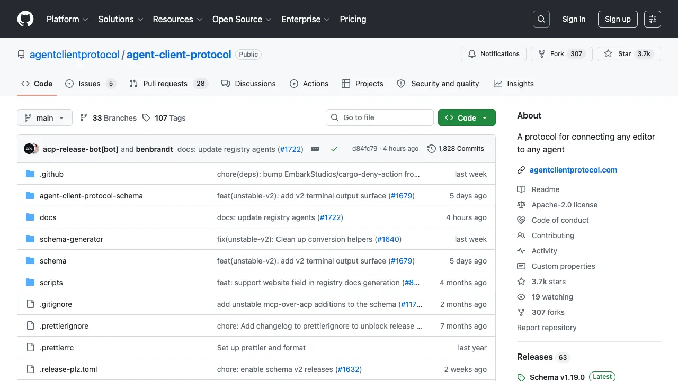Click the schema-generator folder icon

coord(30,239)
